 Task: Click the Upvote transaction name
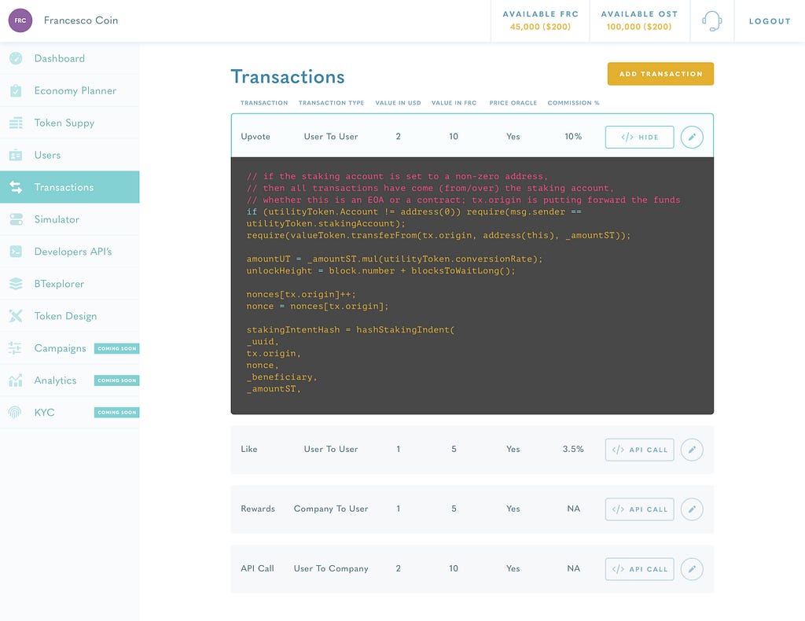click(255, 137)
